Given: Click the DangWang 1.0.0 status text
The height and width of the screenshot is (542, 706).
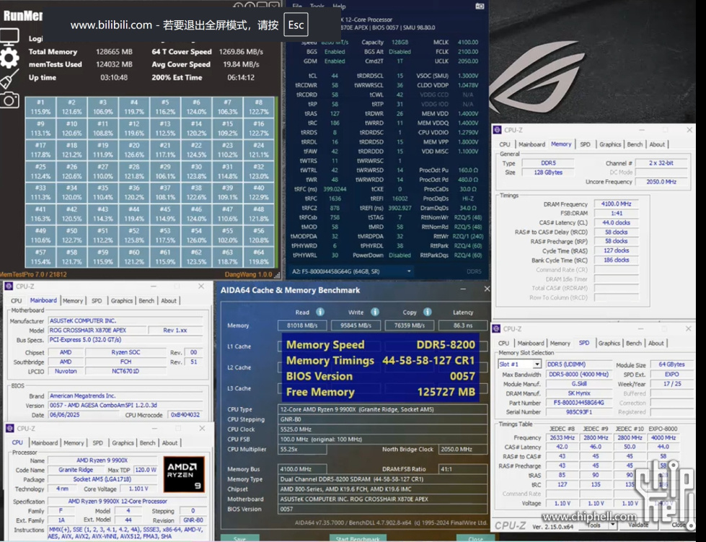Looking at the screenshot, I should click(248, 274).
